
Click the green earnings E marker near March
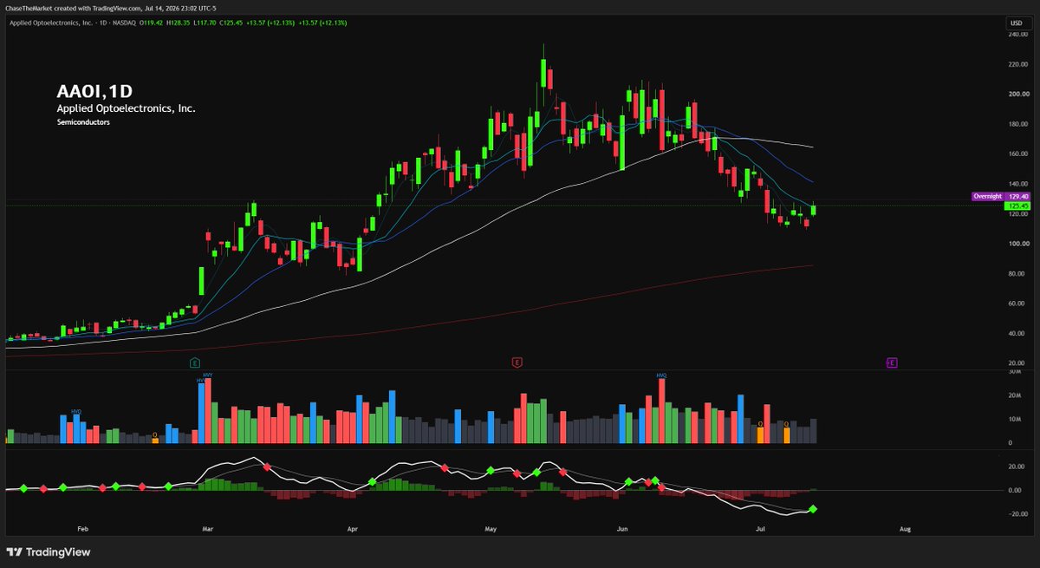(195, 362)
